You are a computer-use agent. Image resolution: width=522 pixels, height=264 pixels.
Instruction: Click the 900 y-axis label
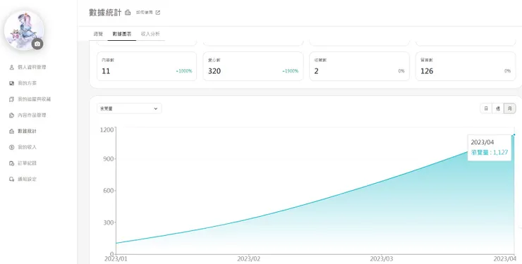tap(108, 158)
